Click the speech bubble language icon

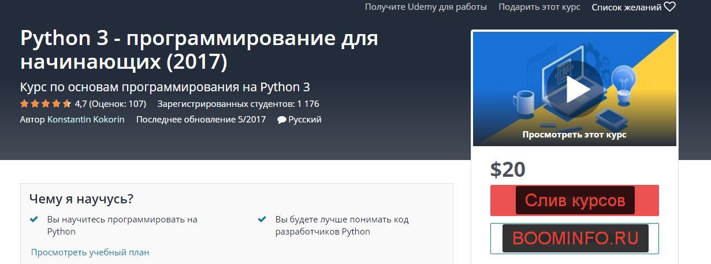(x=281, y=120)
